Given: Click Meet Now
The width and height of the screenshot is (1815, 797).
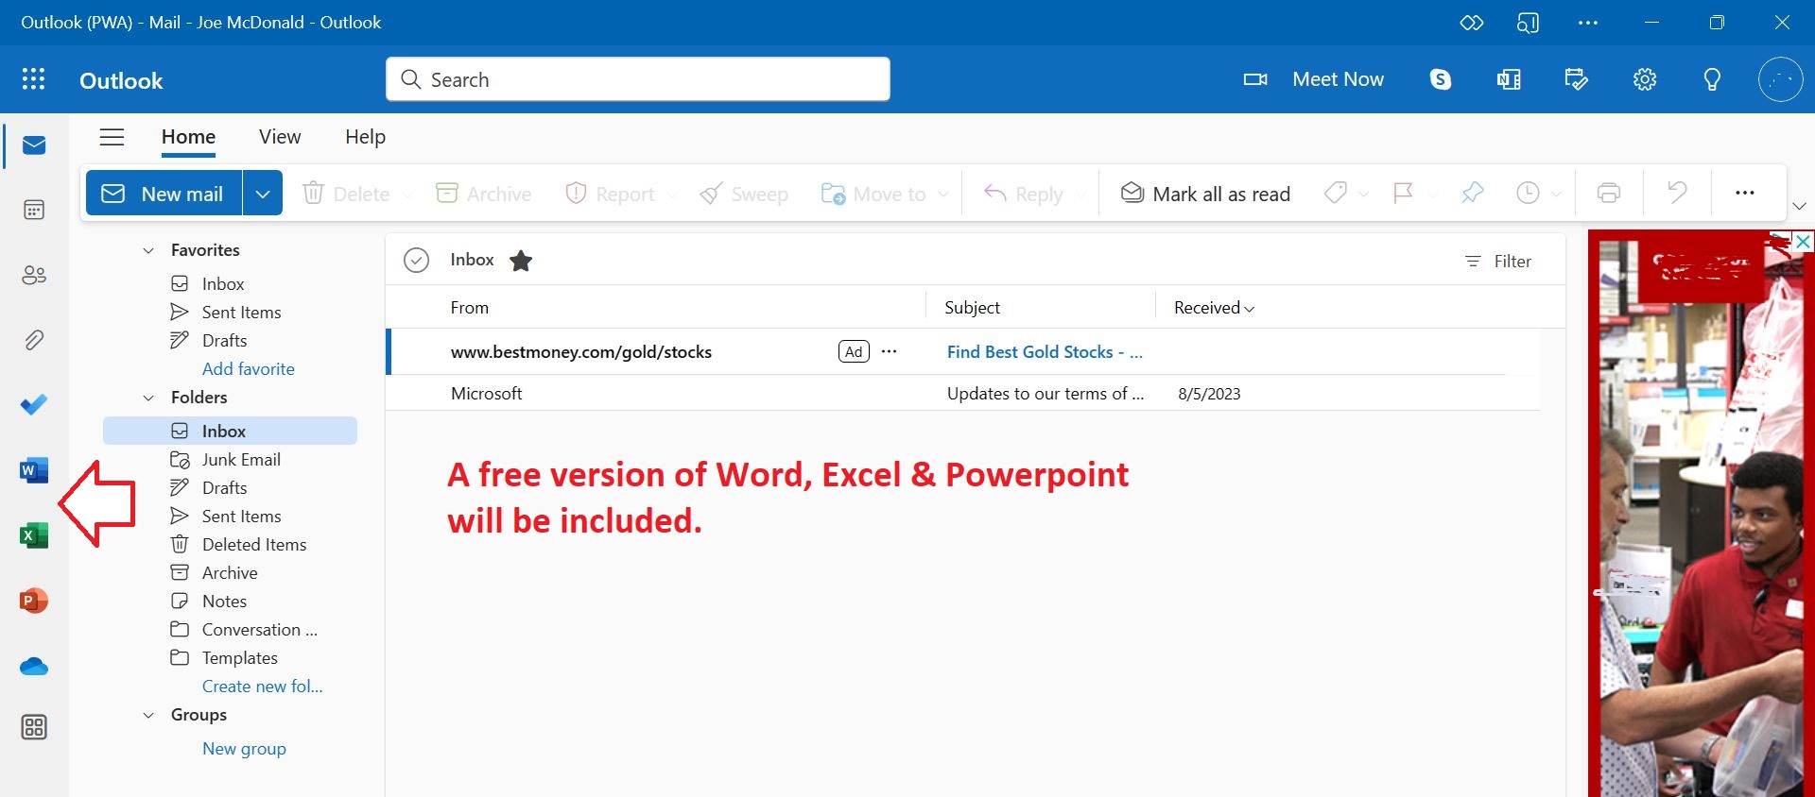Looking at the screenshot, I should (1314, 79).
